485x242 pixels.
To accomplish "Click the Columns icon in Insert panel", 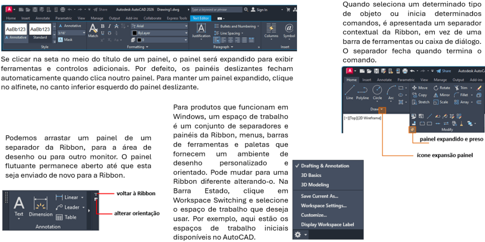I will point(271,30).
